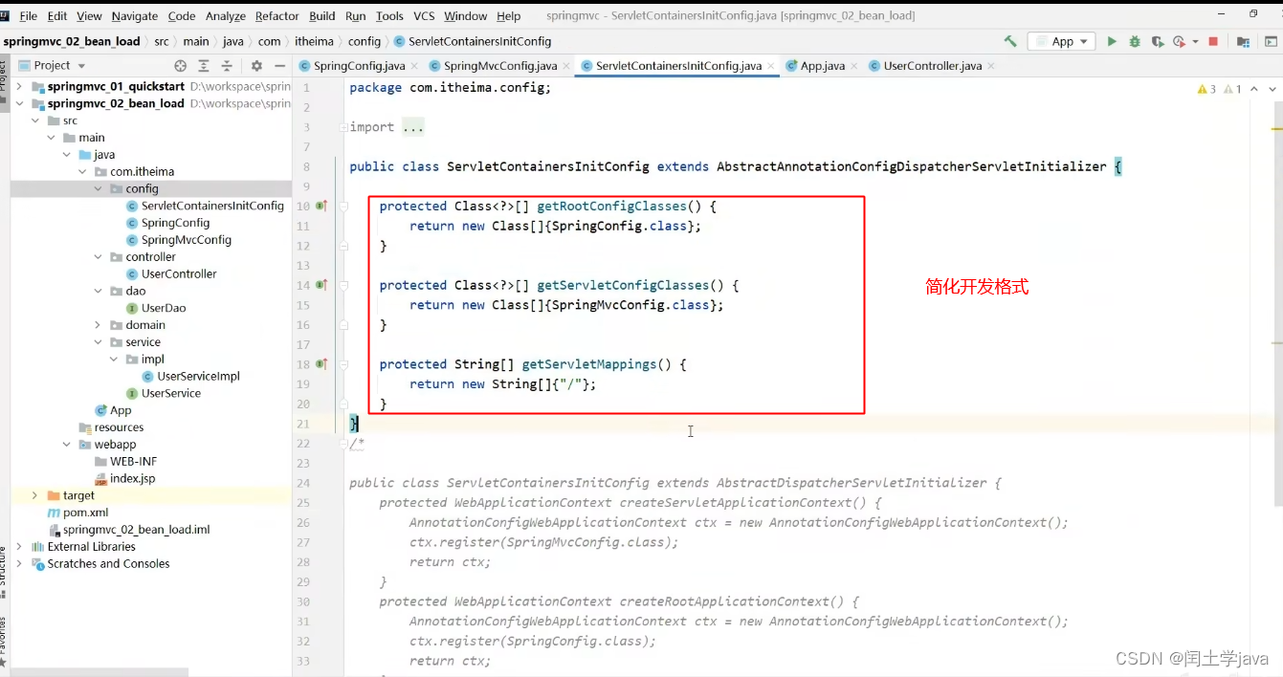
Task: Select ServletContainersInitConfig in project tree
Action: [x=212, y=206]
